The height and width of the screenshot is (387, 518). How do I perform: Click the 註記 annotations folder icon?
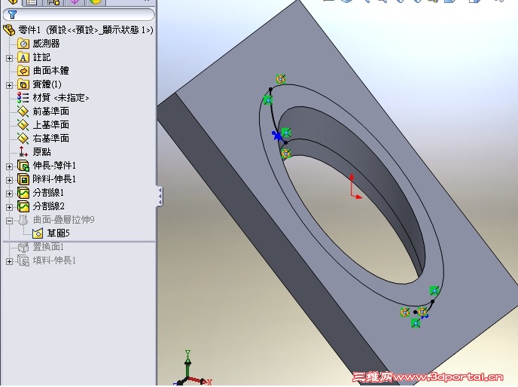pyautogui.click(x=23, y=57)
